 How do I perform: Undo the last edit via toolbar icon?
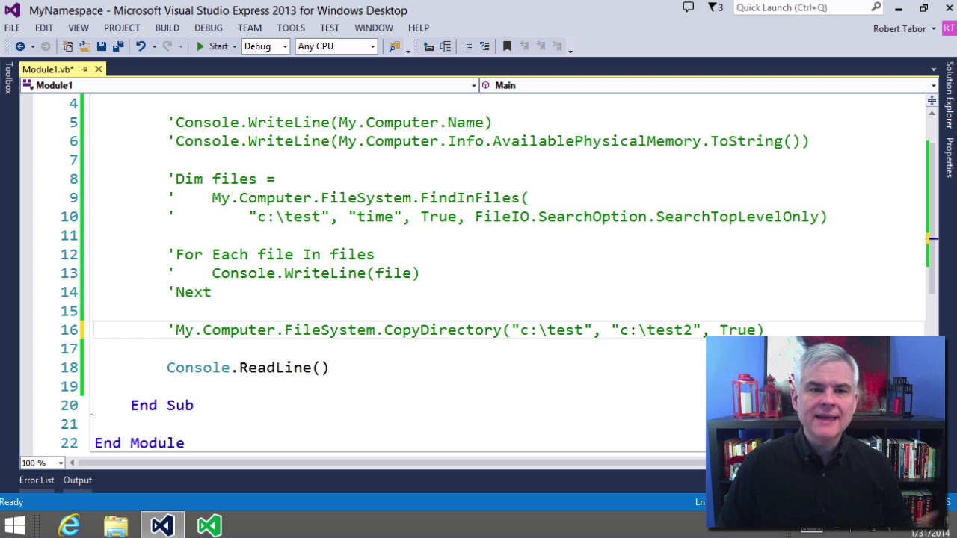pyautogui.click(x=141, y=46)
